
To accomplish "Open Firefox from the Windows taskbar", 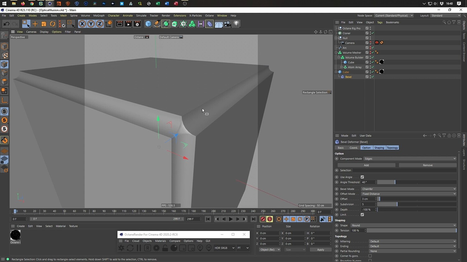I will coord(23,3).
